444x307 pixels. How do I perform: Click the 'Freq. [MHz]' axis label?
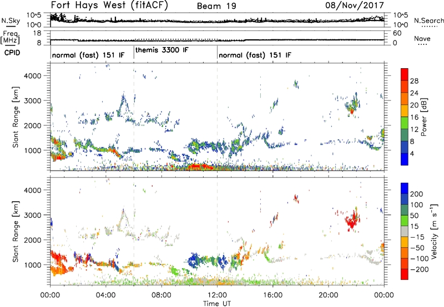pyautogui.click(x=11, y=37)
